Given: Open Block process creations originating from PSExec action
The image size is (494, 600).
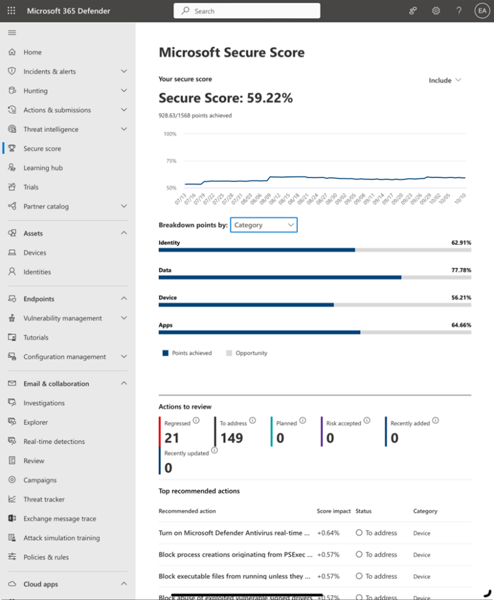Looking at the screenshot, I should (x=235, y=554).
